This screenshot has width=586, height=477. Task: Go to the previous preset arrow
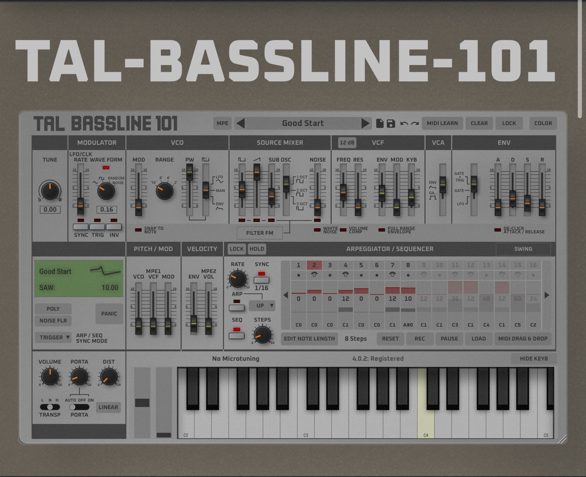pos(241,123)
